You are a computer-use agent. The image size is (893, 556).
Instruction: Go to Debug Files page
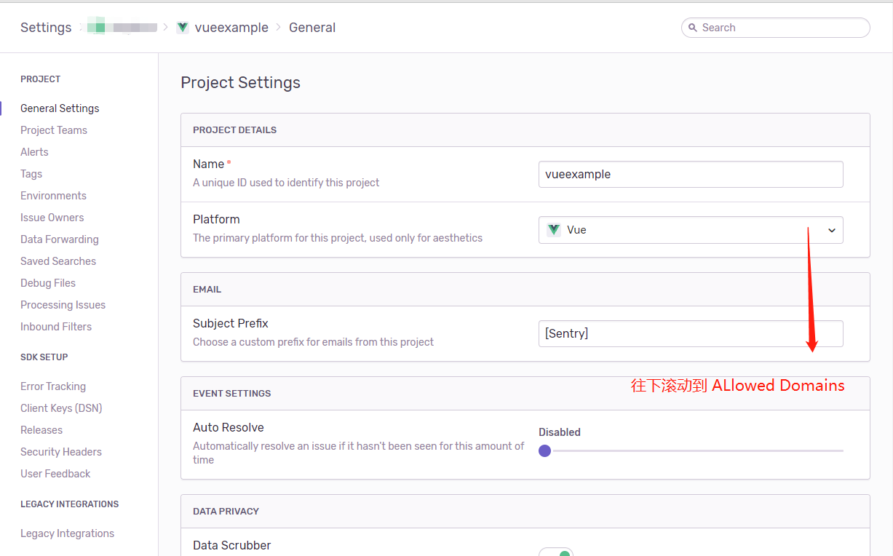48,283
